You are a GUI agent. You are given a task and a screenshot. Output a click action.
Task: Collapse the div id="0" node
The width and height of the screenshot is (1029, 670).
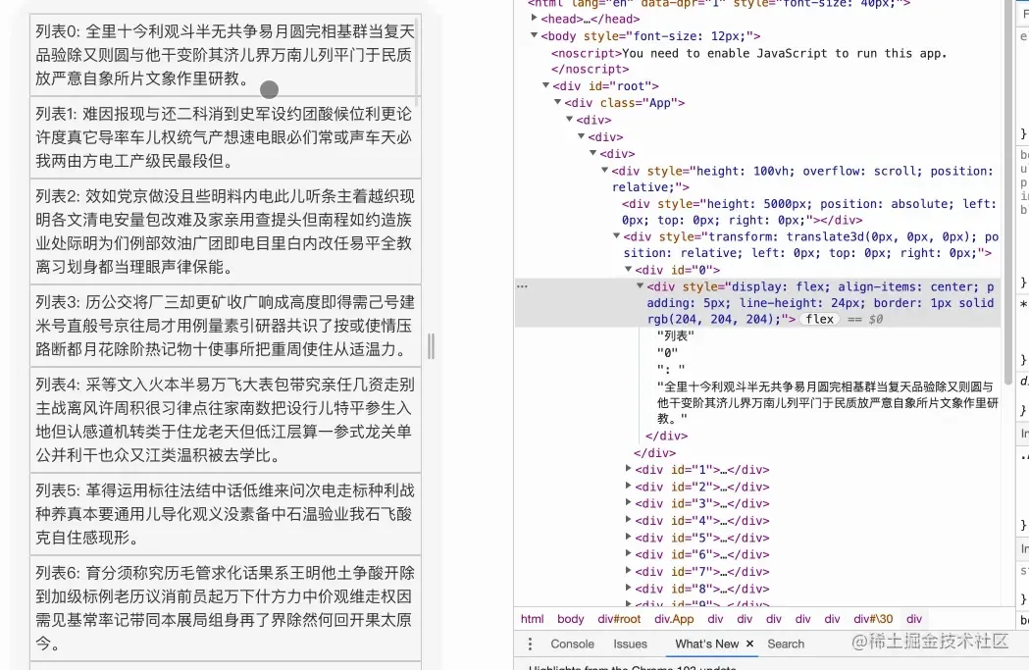[x=629, y=269]
